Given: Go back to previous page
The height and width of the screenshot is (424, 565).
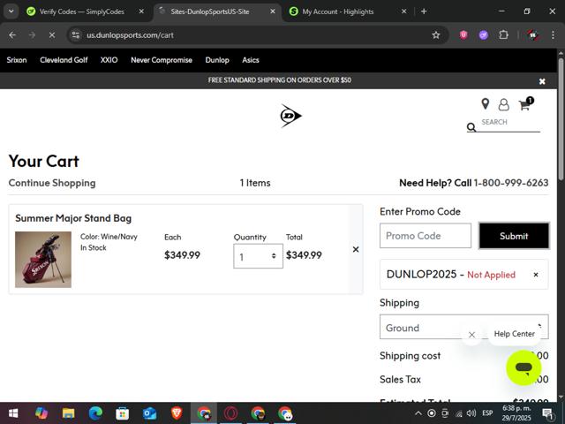Looking at the screenshot, I should point(12,35).
